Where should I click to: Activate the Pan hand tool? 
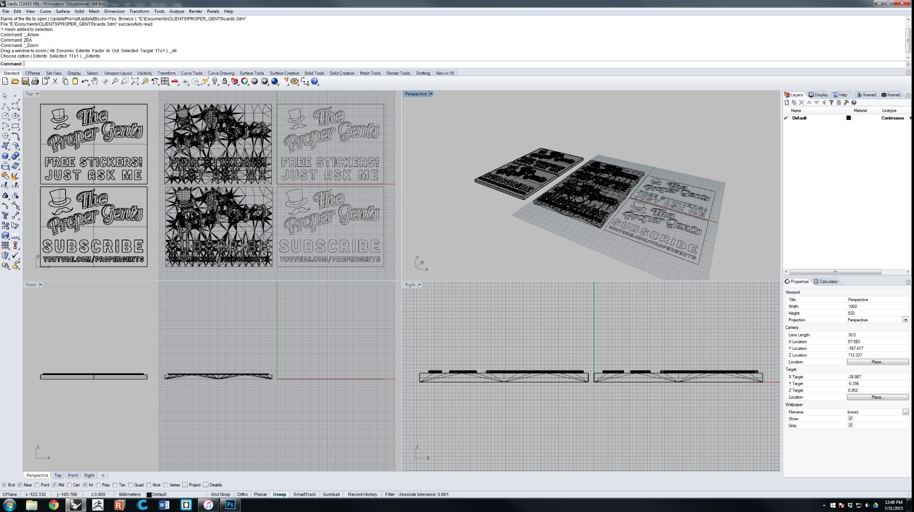95,82
